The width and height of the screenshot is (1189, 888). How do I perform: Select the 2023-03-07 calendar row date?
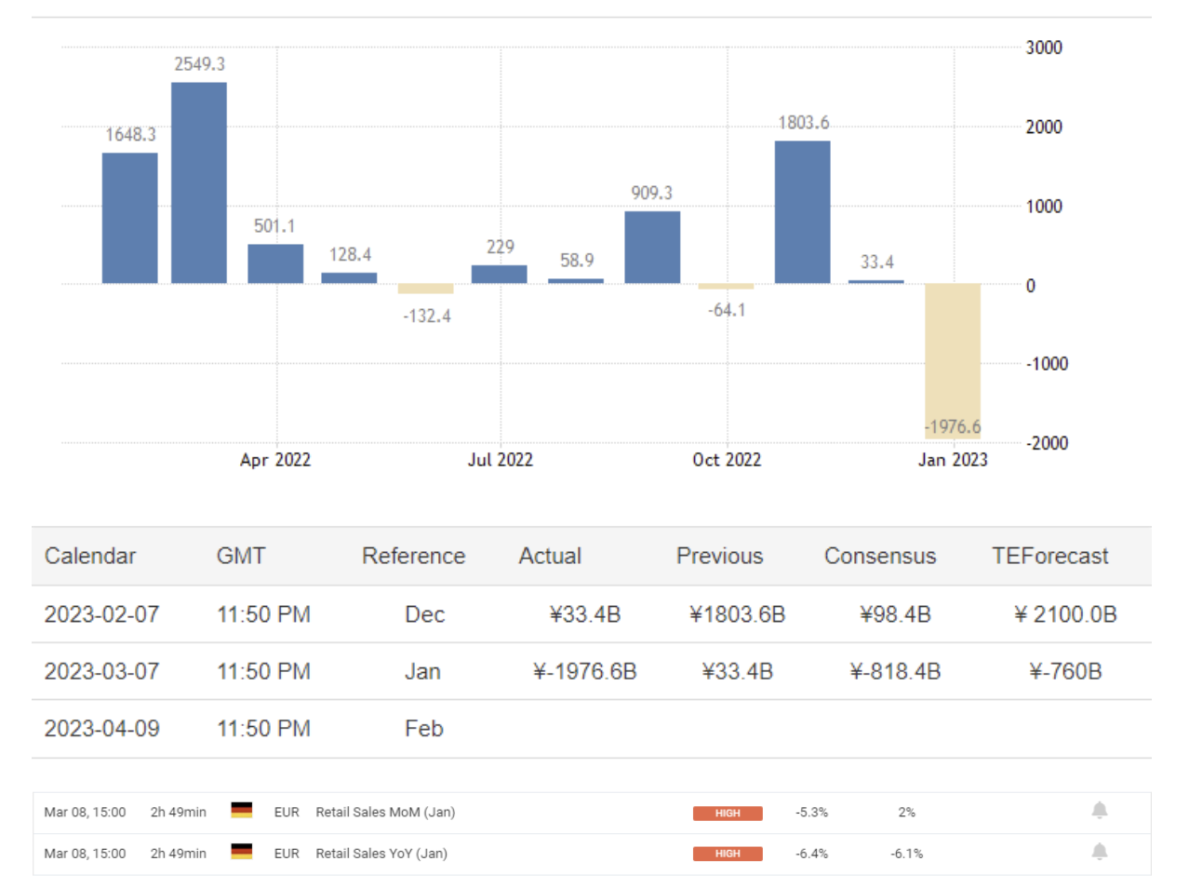click(101, 671)
